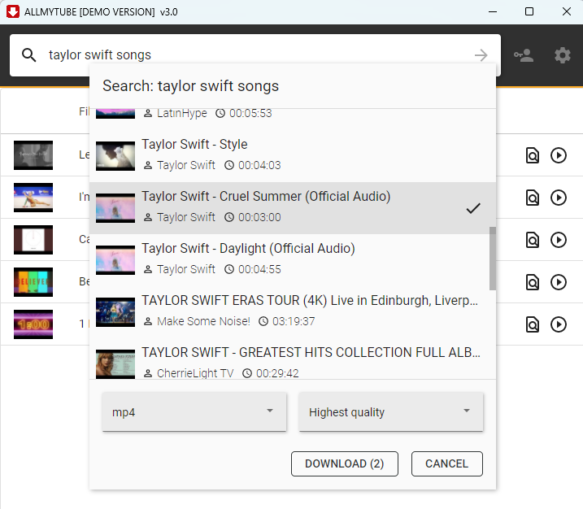Click the Eras Tour video thumbnail
The width and height of the screenshot is (583, 509).
click(x=115, y=312)
